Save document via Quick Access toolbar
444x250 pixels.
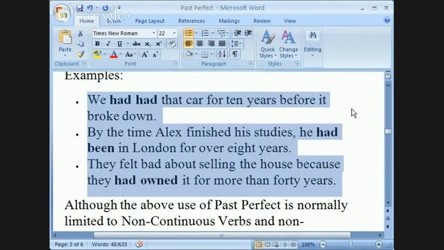80,8
